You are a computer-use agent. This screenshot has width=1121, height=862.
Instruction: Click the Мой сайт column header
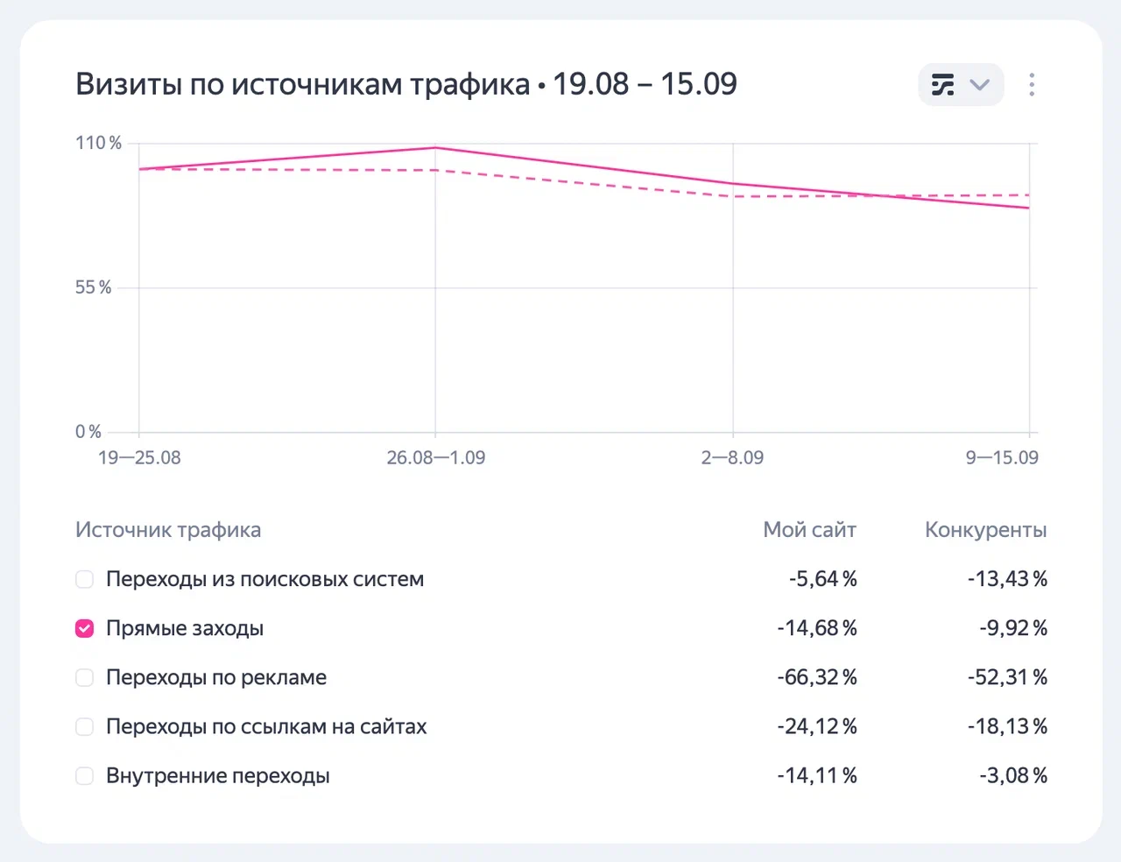809,530
